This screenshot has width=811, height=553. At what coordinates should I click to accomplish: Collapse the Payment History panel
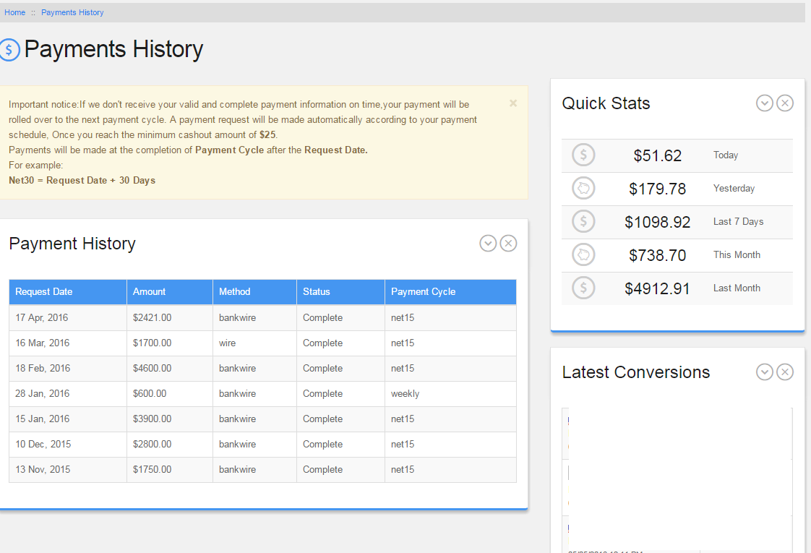click(x=488, y=244)
